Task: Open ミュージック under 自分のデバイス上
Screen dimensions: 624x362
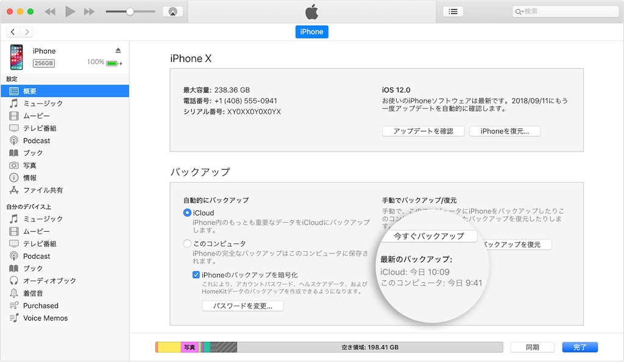Action: (65, 219)
